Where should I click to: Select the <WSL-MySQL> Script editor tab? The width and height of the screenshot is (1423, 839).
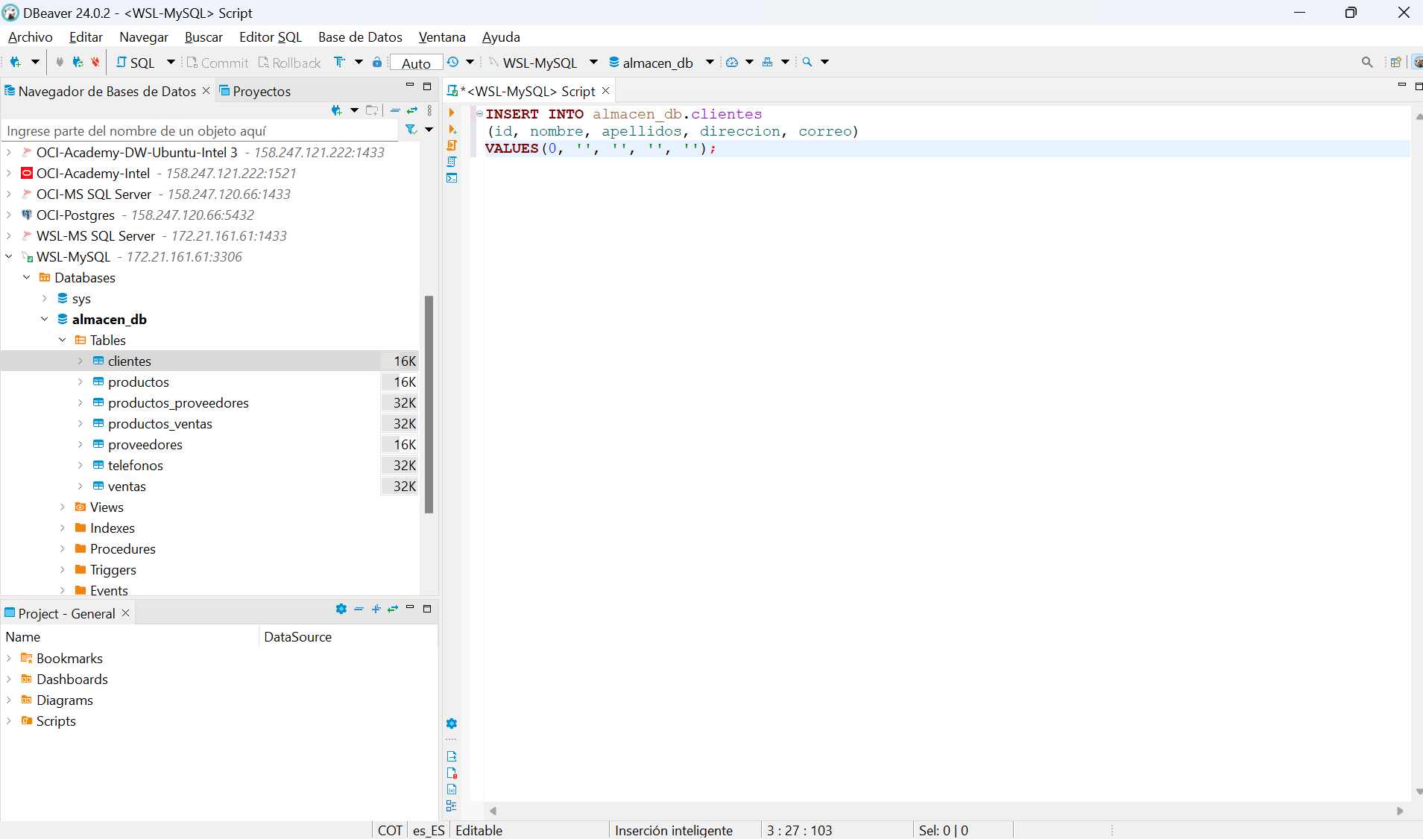[528, 91]
